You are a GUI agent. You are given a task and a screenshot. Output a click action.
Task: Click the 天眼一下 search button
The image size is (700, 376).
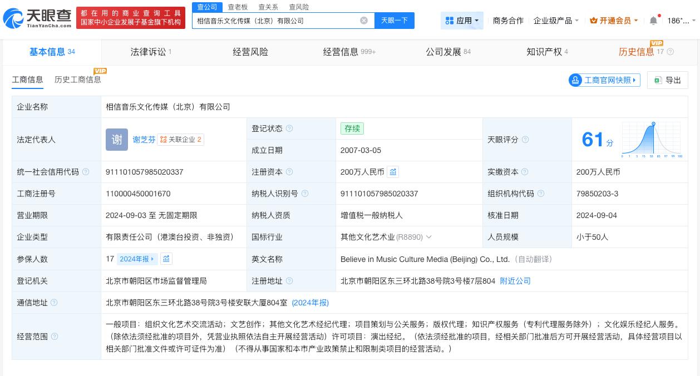tap(395, 21)
